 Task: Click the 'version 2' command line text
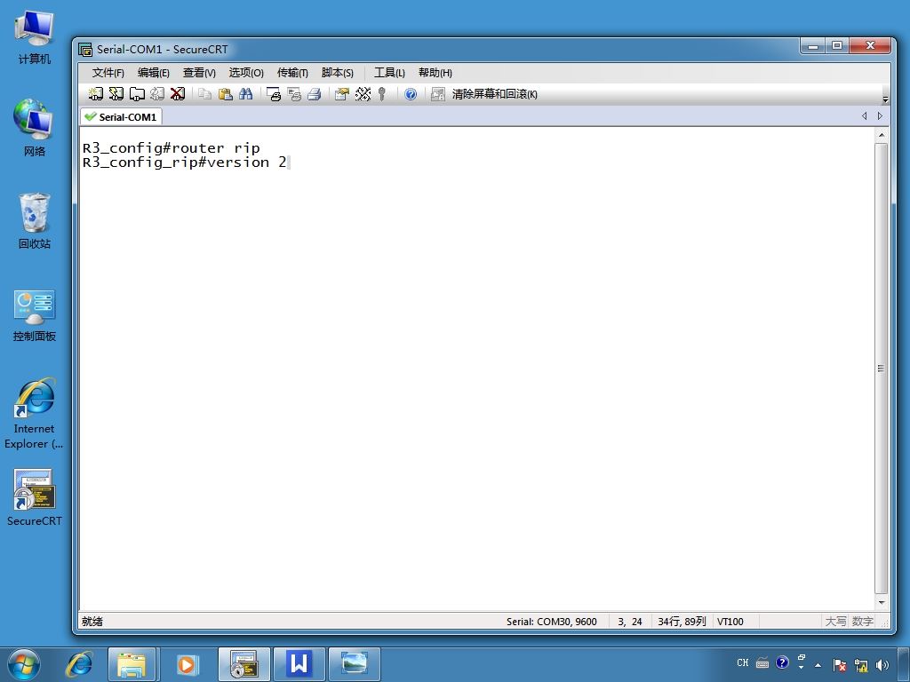[x=247, y=163]
